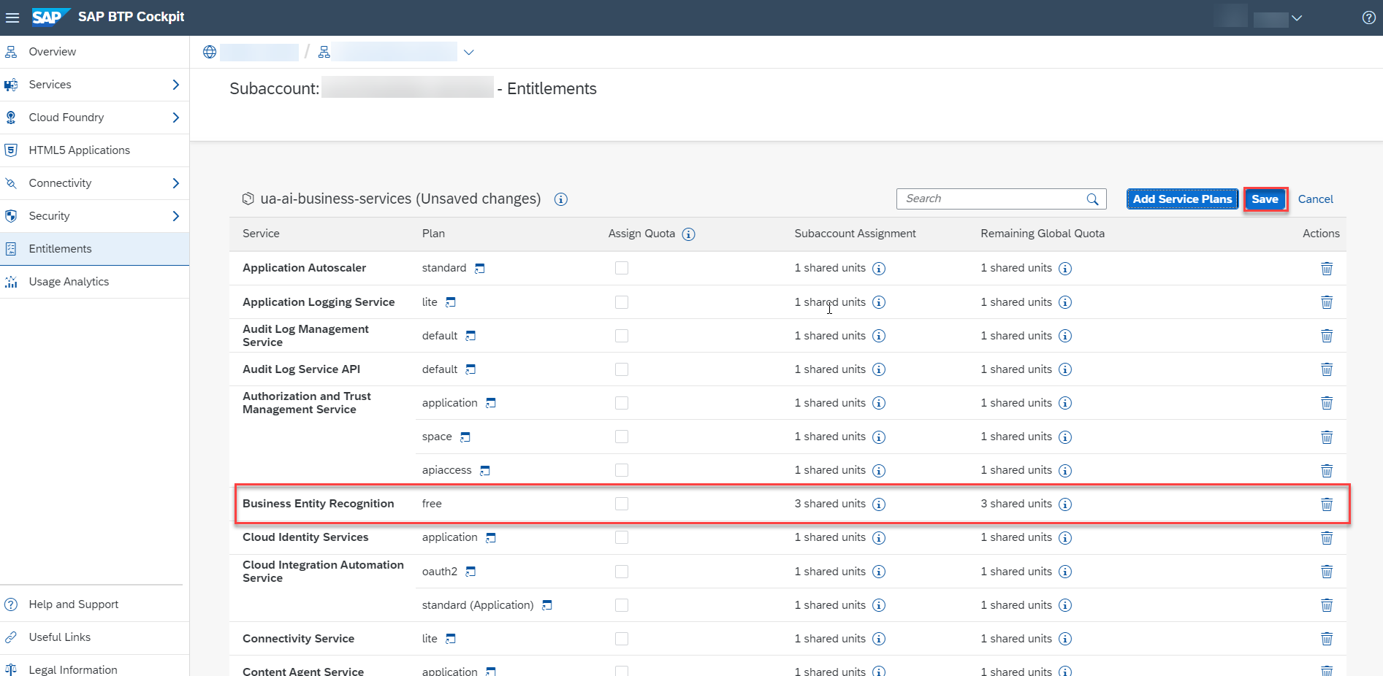
Task: Tick Assign Quota for Application Autoscaler
Action: 622,268
